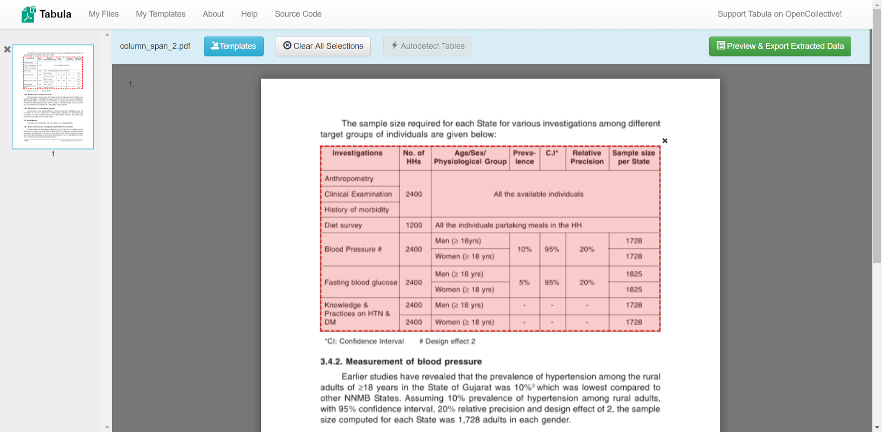Open the Templates dropdown button
The image size is (882, 432).
point(233,46)
